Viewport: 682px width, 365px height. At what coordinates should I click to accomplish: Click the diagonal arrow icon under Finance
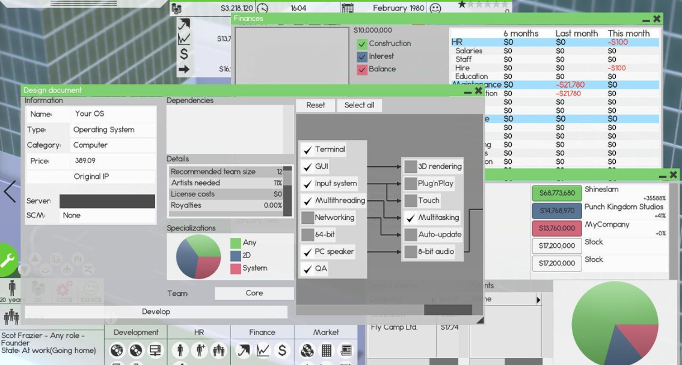(243, 350)
